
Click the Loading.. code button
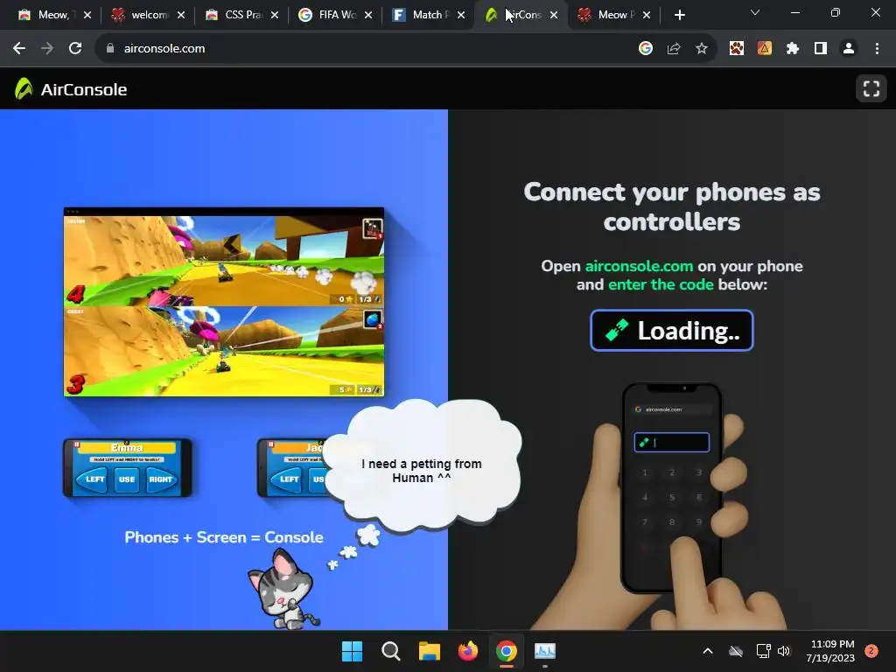click(x=671, y=330)
